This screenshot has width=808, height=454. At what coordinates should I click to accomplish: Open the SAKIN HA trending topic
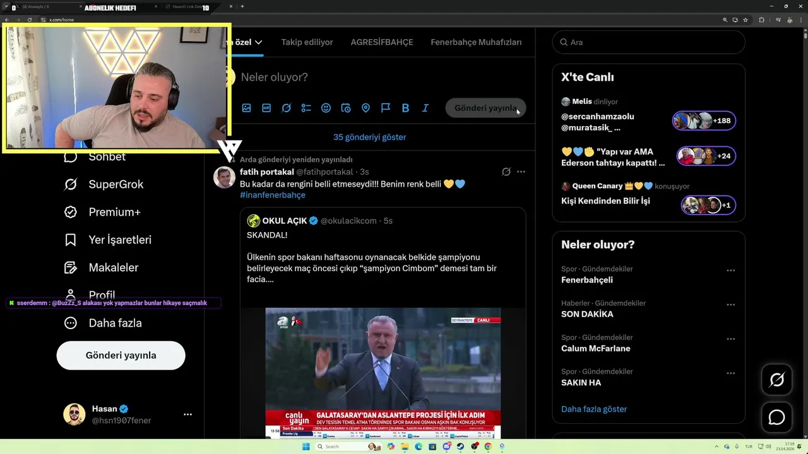[581, 382]
